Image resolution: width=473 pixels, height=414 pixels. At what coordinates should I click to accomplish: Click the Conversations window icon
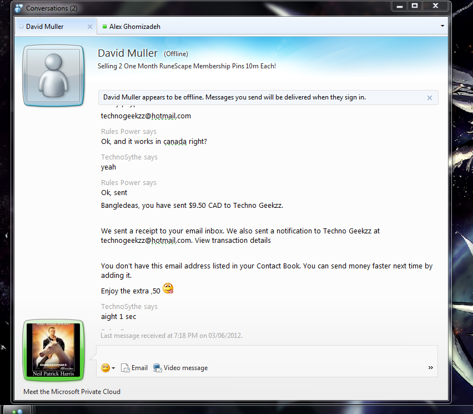click(19, 8)
